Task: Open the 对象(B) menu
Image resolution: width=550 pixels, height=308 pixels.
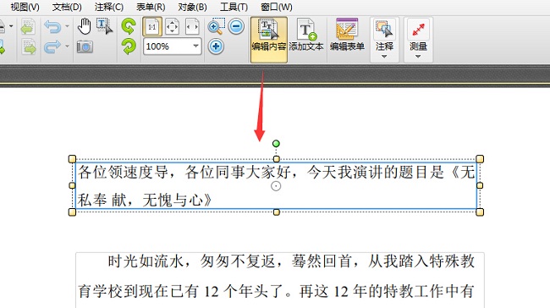Action: click(x=192, y=7)
